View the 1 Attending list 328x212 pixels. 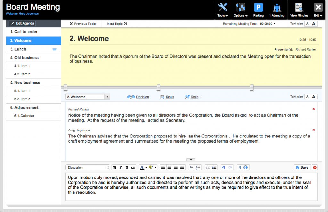click(x=277, y=10)
